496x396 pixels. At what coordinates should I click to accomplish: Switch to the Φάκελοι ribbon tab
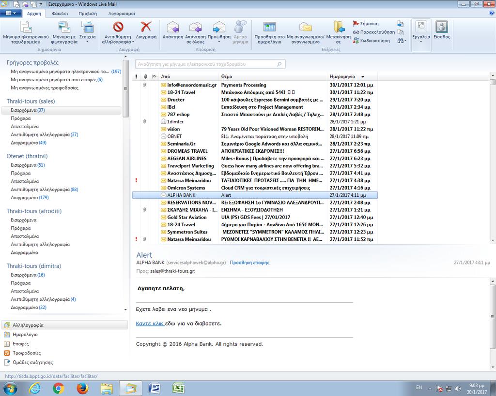pyautogui.click(x=60, y=14)
